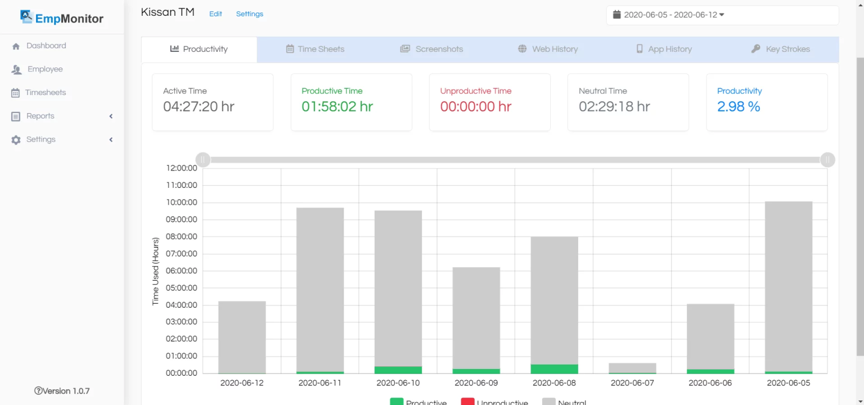The image size is (864, 405).
Task: Click the Edit link next to Kissan TM
Action: (215, 13)
